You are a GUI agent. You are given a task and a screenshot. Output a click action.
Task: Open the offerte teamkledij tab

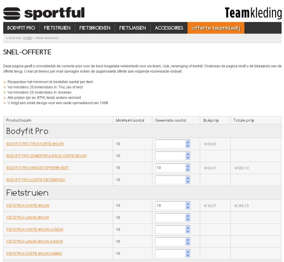(216, 28)
